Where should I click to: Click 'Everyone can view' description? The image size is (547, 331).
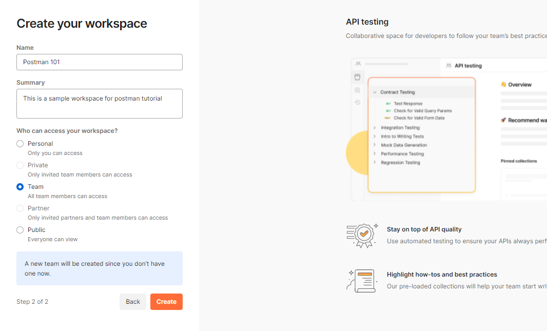click(53, 239)
